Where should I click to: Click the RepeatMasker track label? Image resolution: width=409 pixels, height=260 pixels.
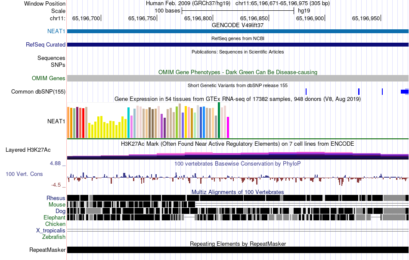(47, 250)
